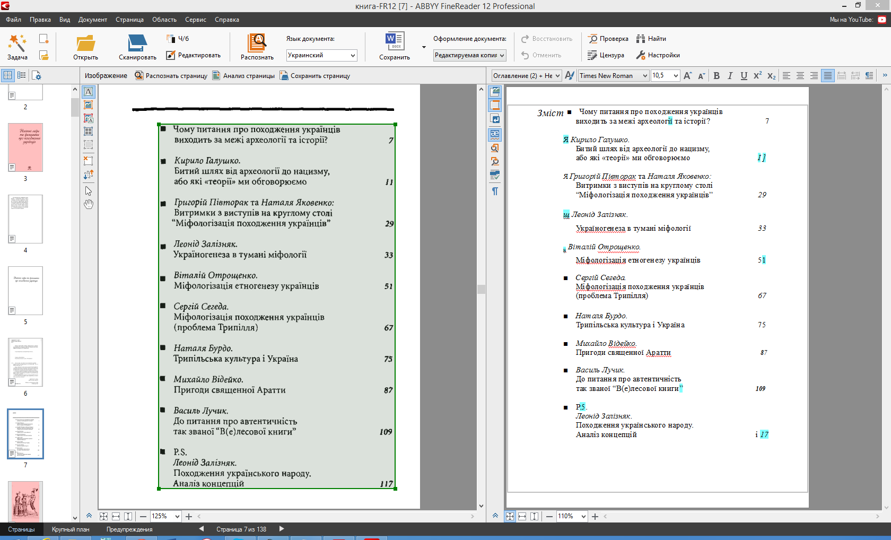Click the Цензура redaction tool icon
This screenshot has height=540, width=891.
pos(592,55)
